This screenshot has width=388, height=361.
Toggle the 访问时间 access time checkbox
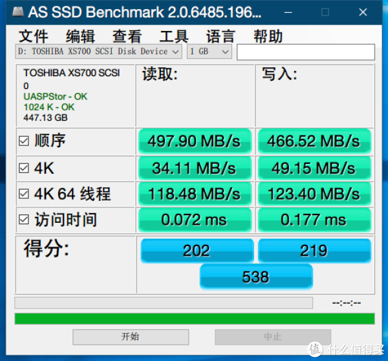tap(24, 220)
